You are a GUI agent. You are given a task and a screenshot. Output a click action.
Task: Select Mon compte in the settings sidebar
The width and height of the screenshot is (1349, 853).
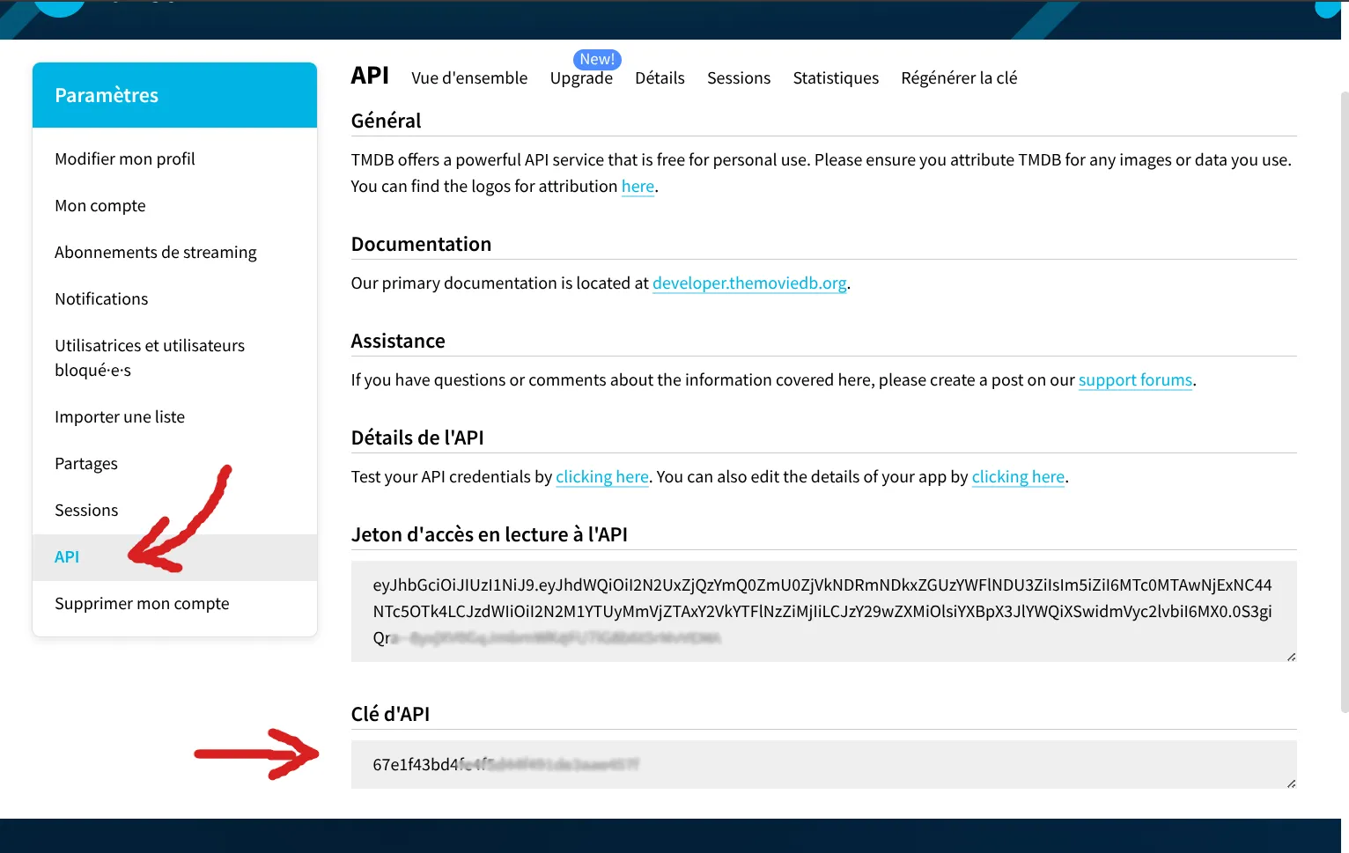pos(174,206)
